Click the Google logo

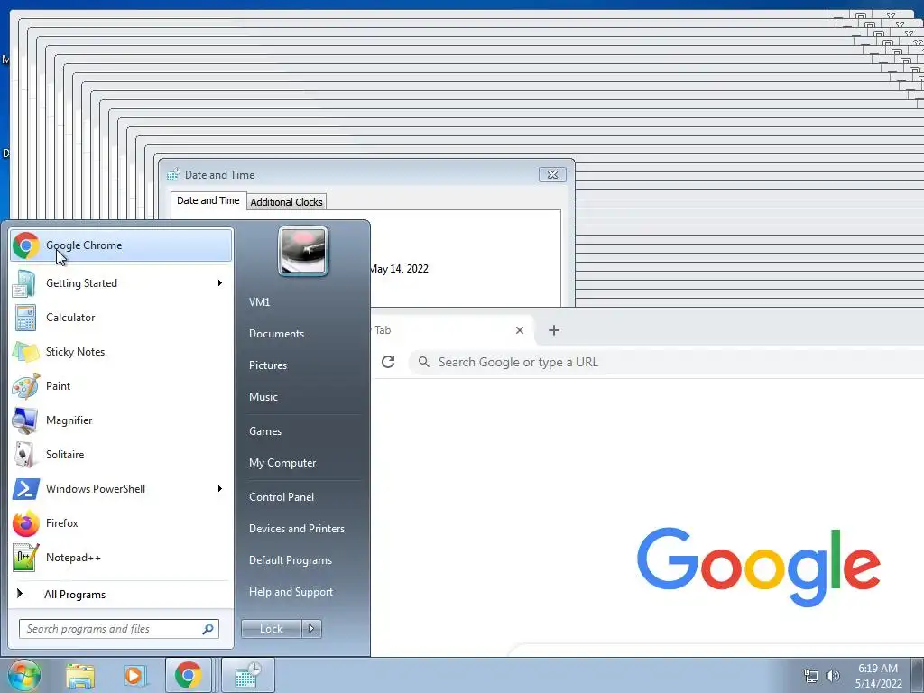758,567
